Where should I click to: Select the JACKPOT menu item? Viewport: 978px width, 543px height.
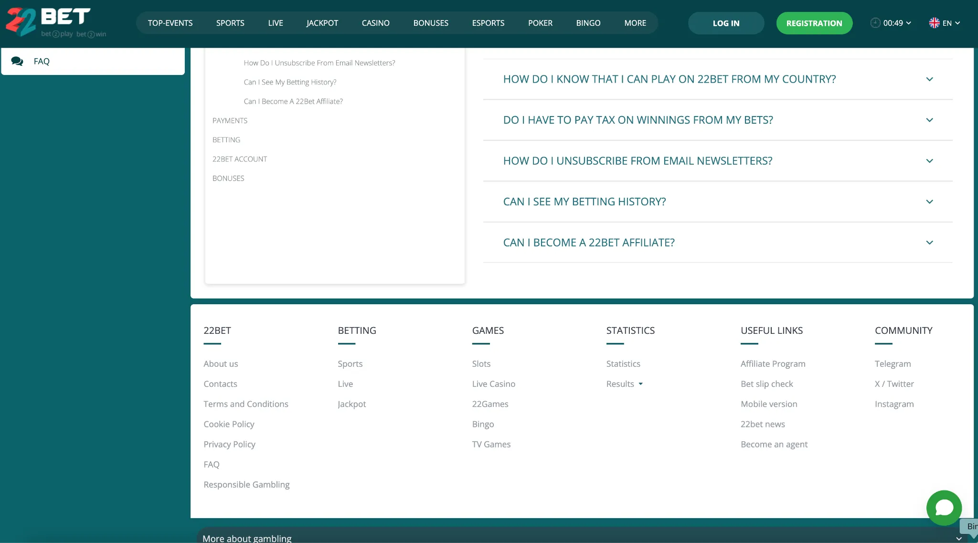point(322,23)
